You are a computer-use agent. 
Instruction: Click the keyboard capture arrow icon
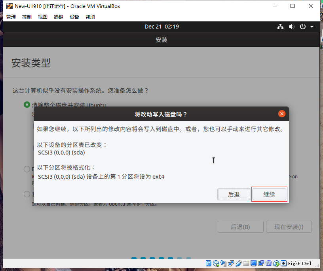[284, 263]
